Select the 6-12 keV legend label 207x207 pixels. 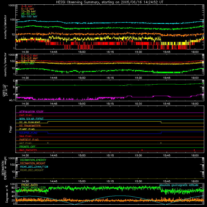pos(28,9)
